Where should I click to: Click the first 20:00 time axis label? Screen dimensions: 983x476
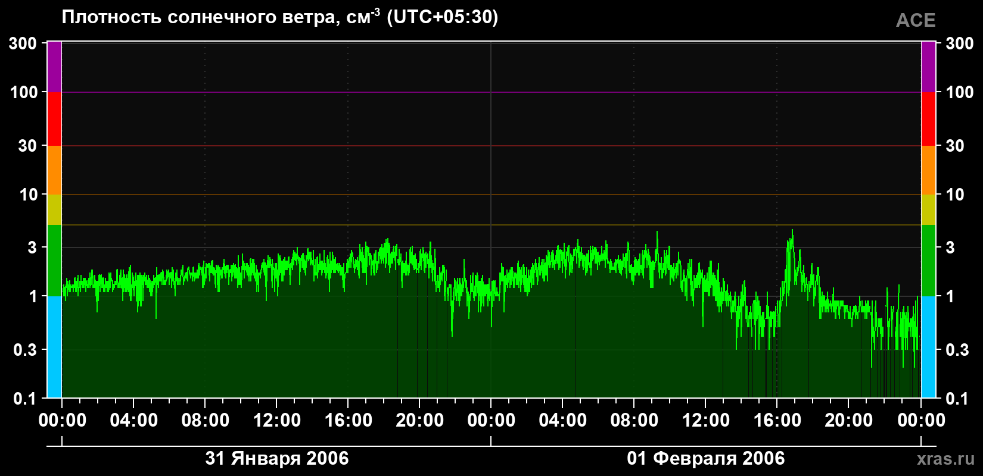419,421
